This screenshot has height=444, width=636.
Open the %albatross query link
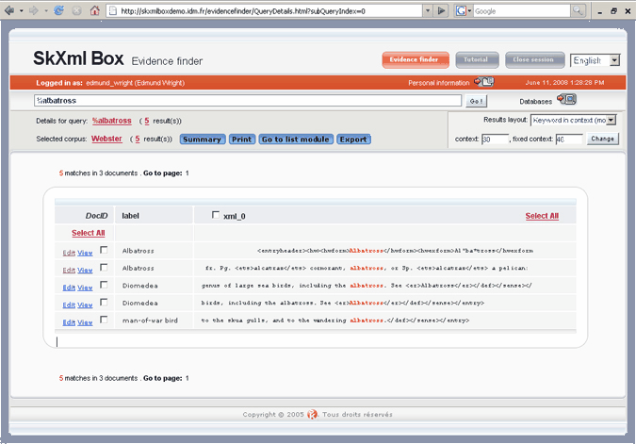point(112,121)
